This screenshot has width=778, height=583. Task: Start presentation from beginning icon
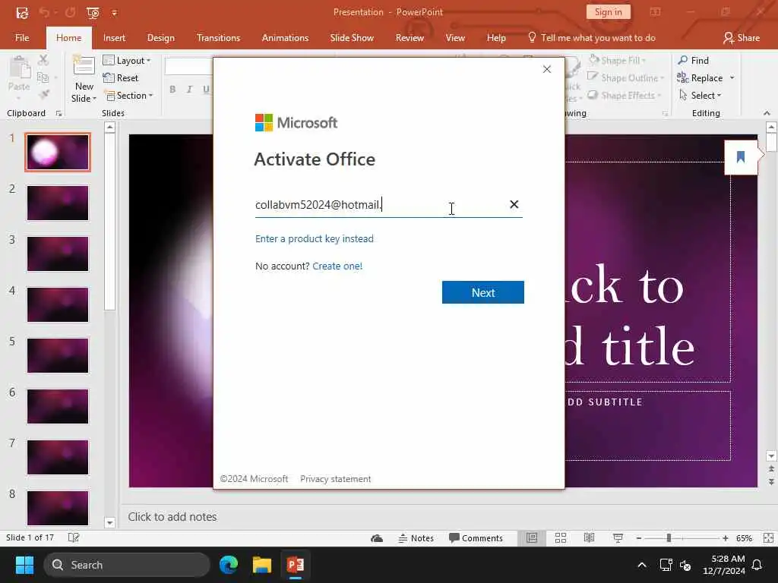[93, 12]
